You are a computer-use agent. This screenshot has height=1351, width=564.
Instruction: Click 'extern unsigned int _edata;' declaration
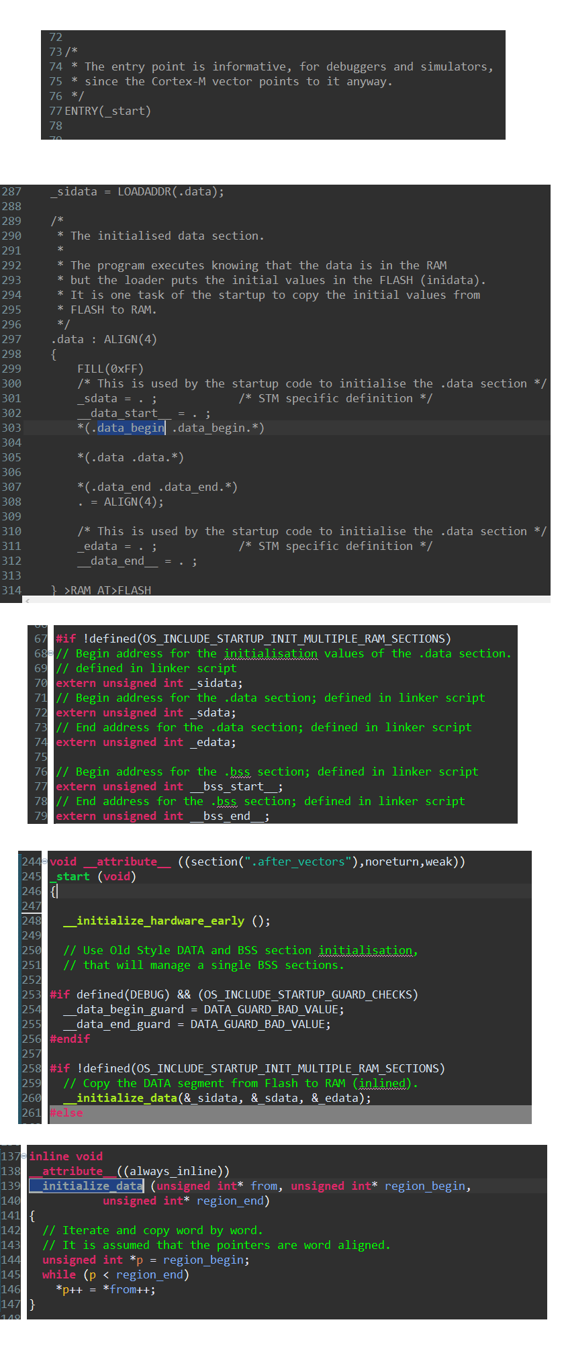pyautogui.click(x=146, y=742)
